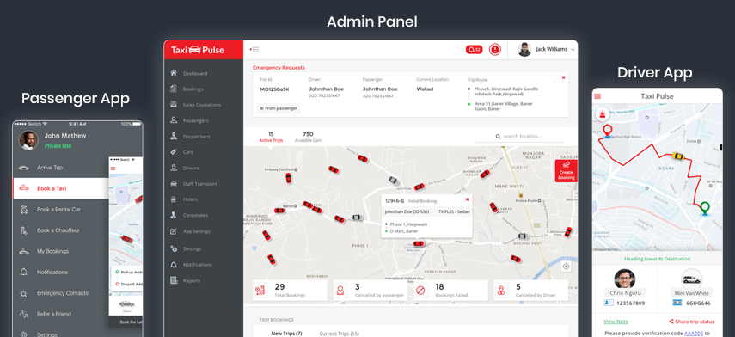Click the AAA005 verification code link
Viewport: 735px width, 337px height.
(x=694, y=334)
